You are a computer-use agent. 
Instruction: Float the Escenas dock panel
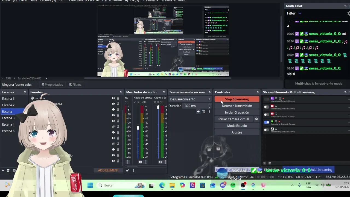[25, 92]
